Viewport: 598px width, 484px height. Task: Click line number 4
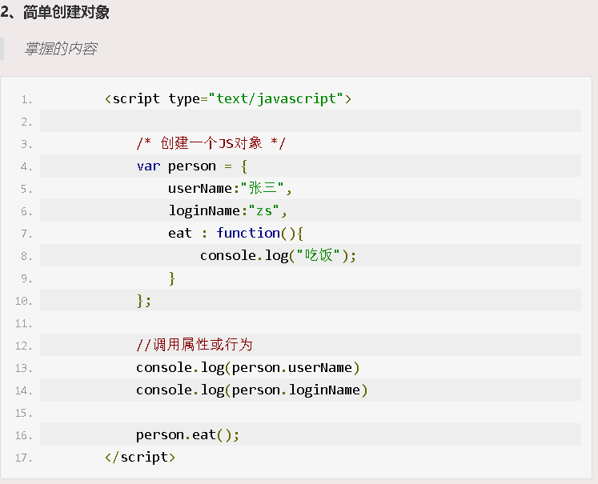[26, 167]
